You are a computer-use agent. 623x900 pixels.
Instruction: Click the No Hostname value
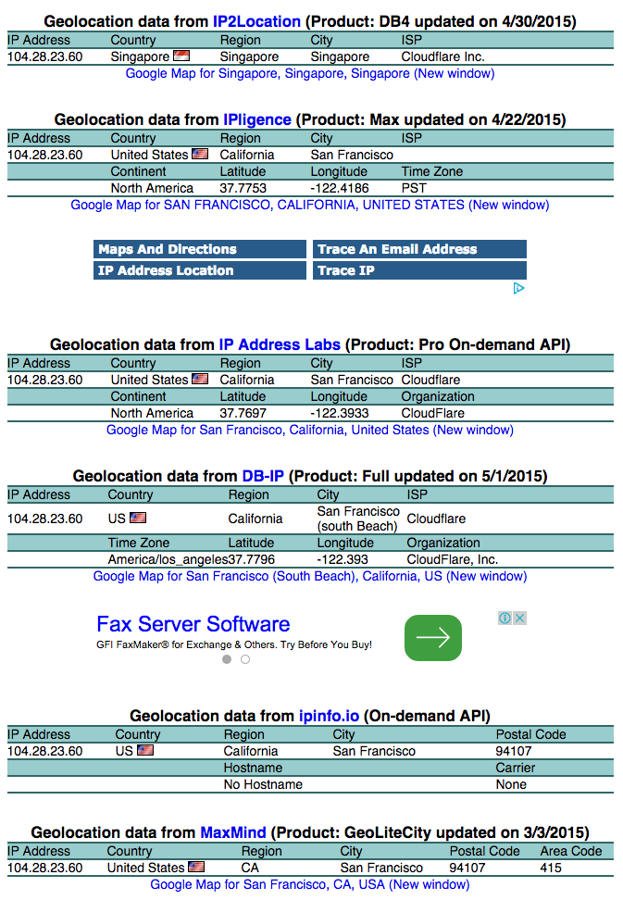pos(263,784)
